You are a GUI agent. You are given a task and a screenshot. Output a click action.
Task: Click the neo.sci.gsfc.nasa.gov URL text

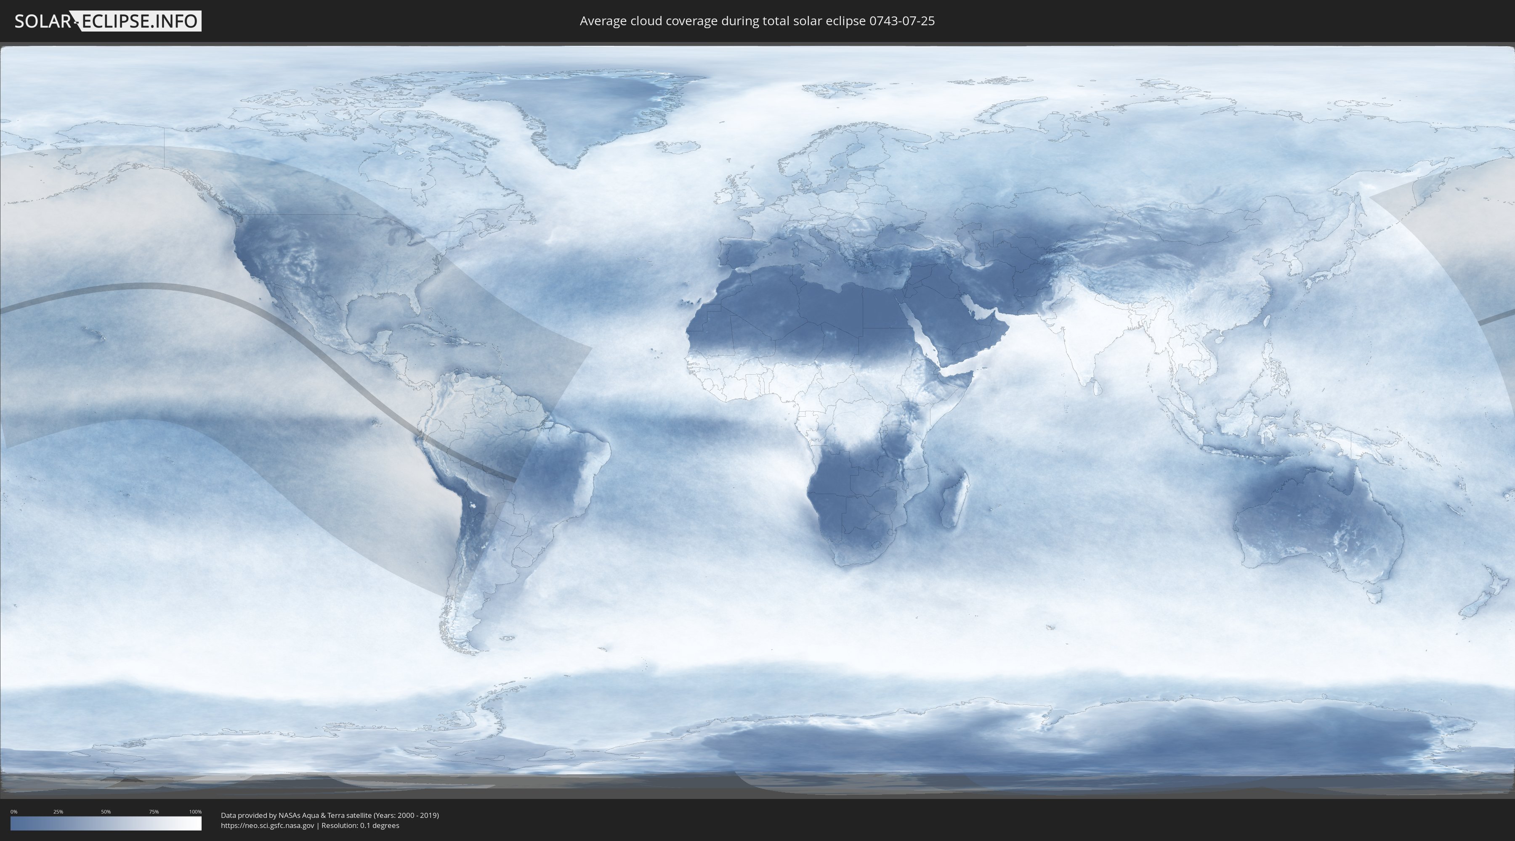click(268, 825)
